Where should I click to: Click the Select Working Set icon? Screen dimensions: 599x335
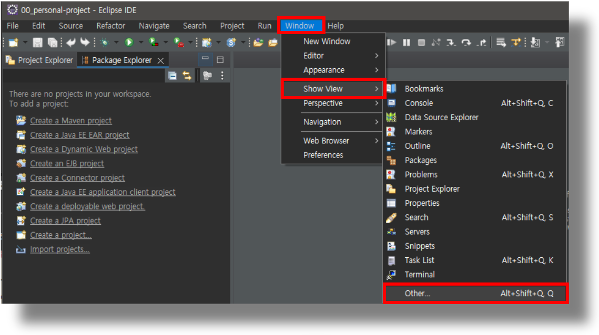(207, 76)
